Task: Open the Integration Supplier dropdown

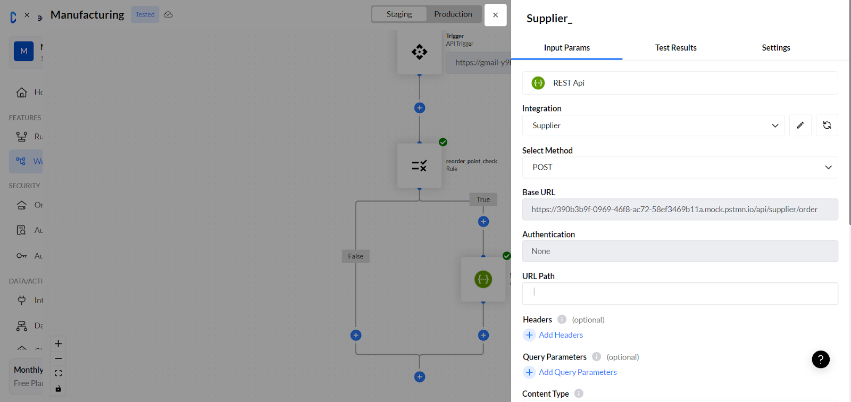Action: (x=654, y=125)
